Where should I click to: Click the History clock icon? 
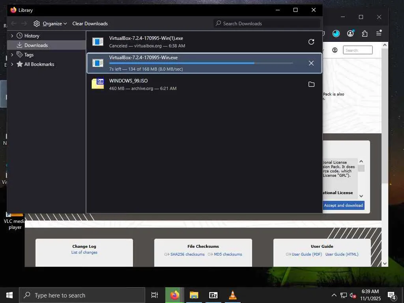[20, 36]
